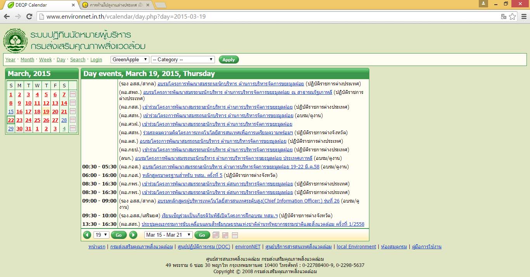Open footer link environNET

[x=248, y=247]
